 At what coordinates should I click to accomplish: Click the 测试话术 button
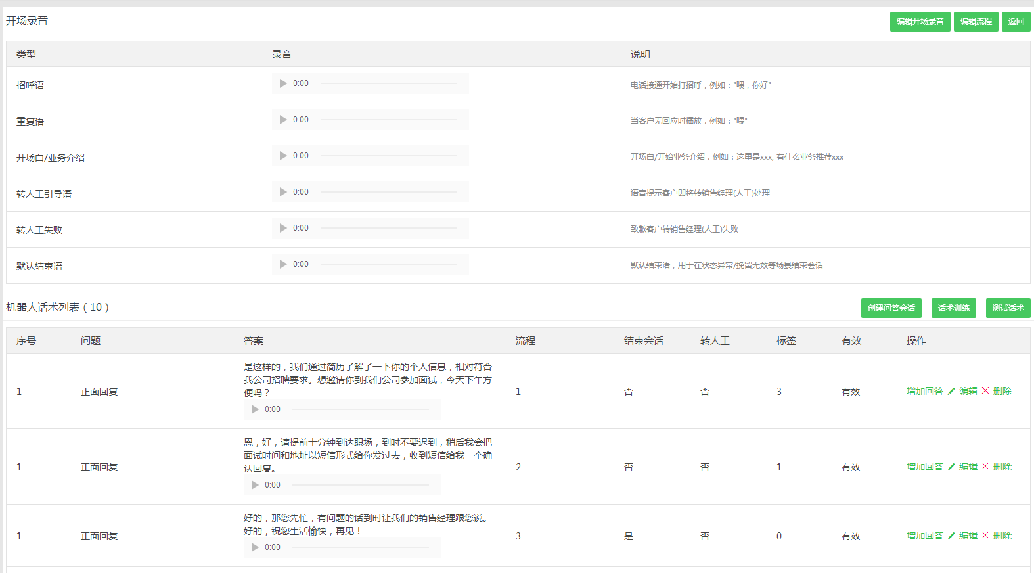pyautogui.click(x=1008, y=308)
